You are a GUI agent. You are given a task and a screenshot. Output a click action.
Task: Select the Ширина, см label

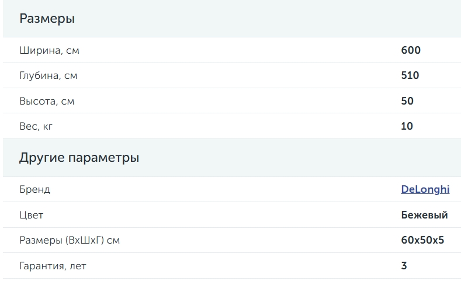pos(50,50)
